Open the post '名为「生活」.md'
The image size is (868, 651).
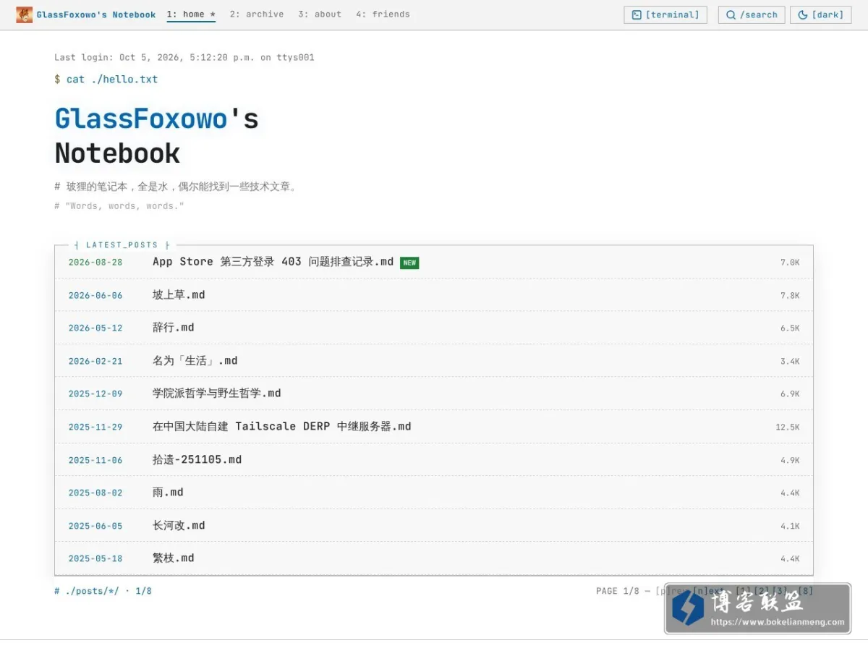tap(195, 361)
